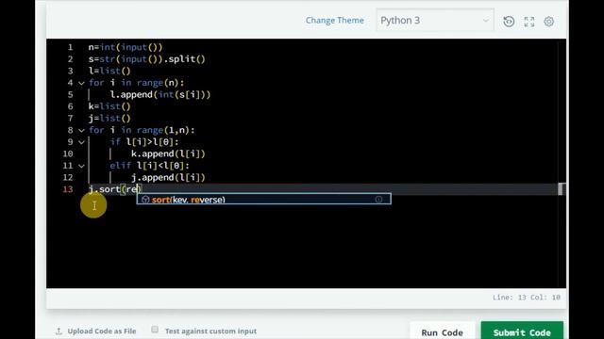Open the Python 3 language dropdown
Screen dimensions: 604x339
(435, 21)
